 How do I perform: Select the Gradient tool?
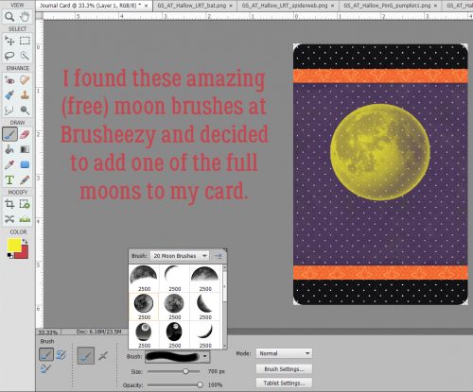point(25,149)
